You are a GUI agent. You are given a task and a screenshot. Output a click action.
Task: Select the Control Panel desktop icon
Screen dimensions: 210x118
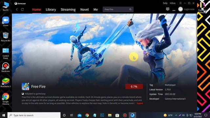point(6,53)
